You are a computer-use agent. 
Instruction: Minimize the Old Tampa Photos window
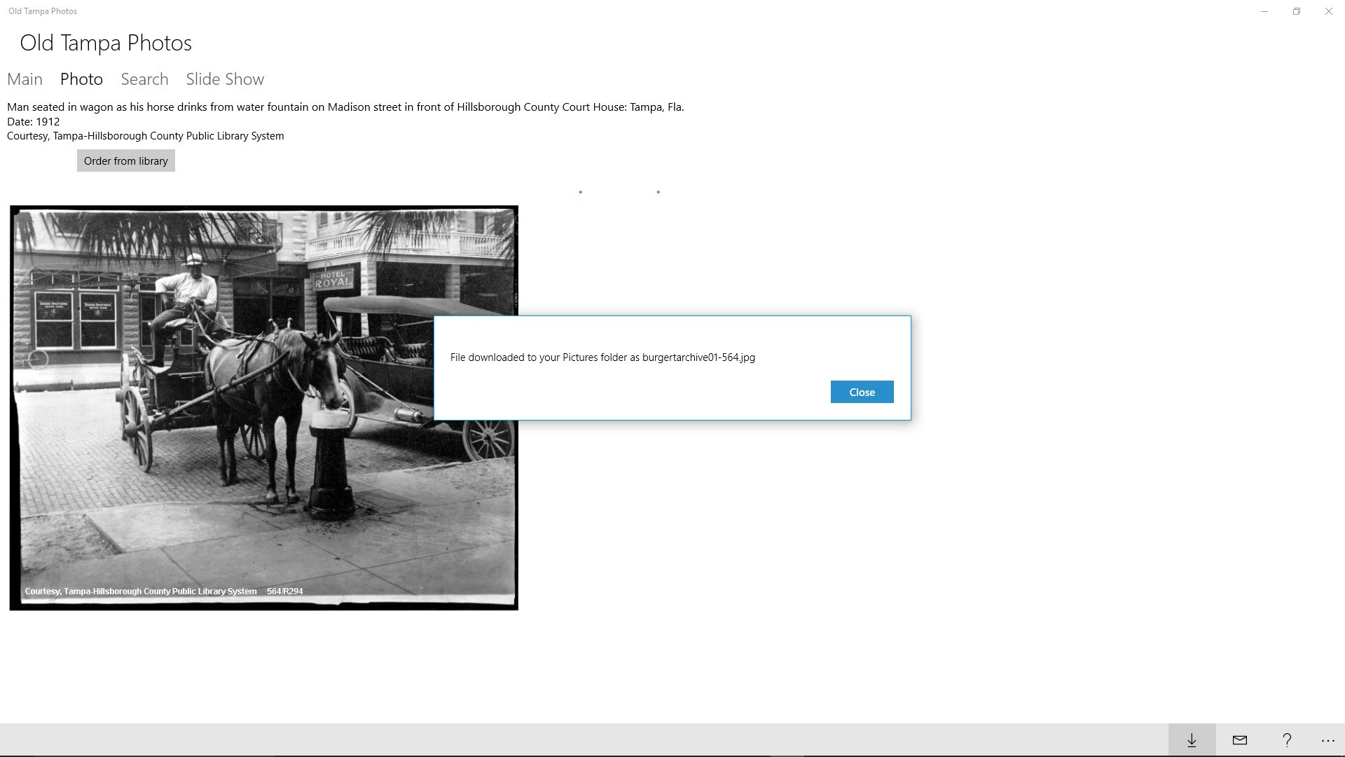(x=1264, y=11)
